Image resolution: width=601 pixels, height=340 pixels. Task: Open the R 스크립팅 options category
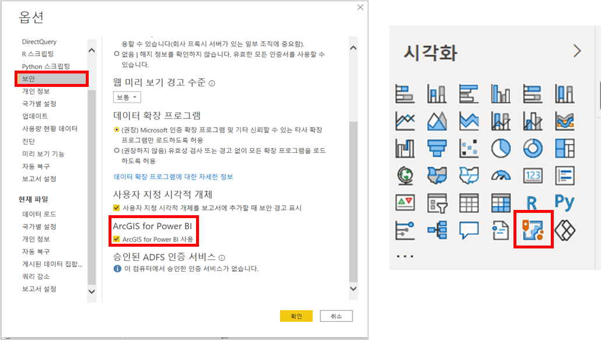click(37, 54)
